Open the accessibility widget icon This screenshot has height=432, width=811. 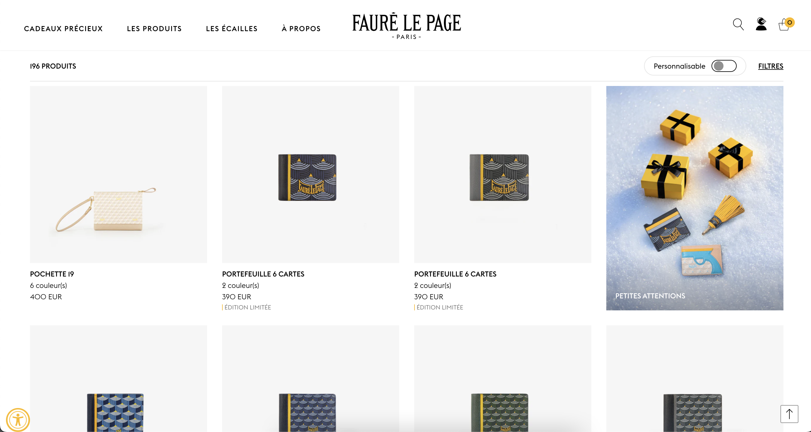tap(18, 420)
